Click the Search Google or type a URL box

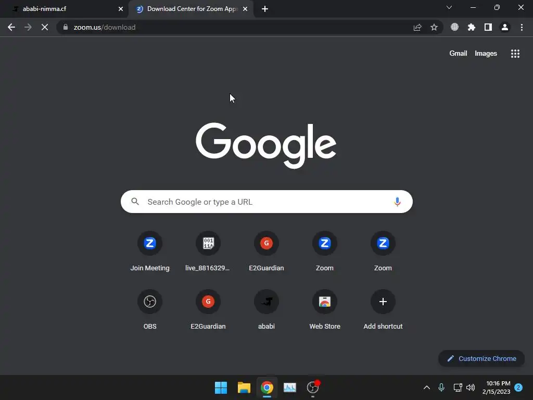click(266, 202)
